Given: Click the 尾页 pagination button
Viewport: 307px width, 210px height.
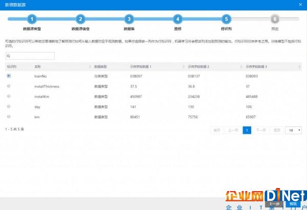Looking at the screenshot, I should (x=277, y=130).
